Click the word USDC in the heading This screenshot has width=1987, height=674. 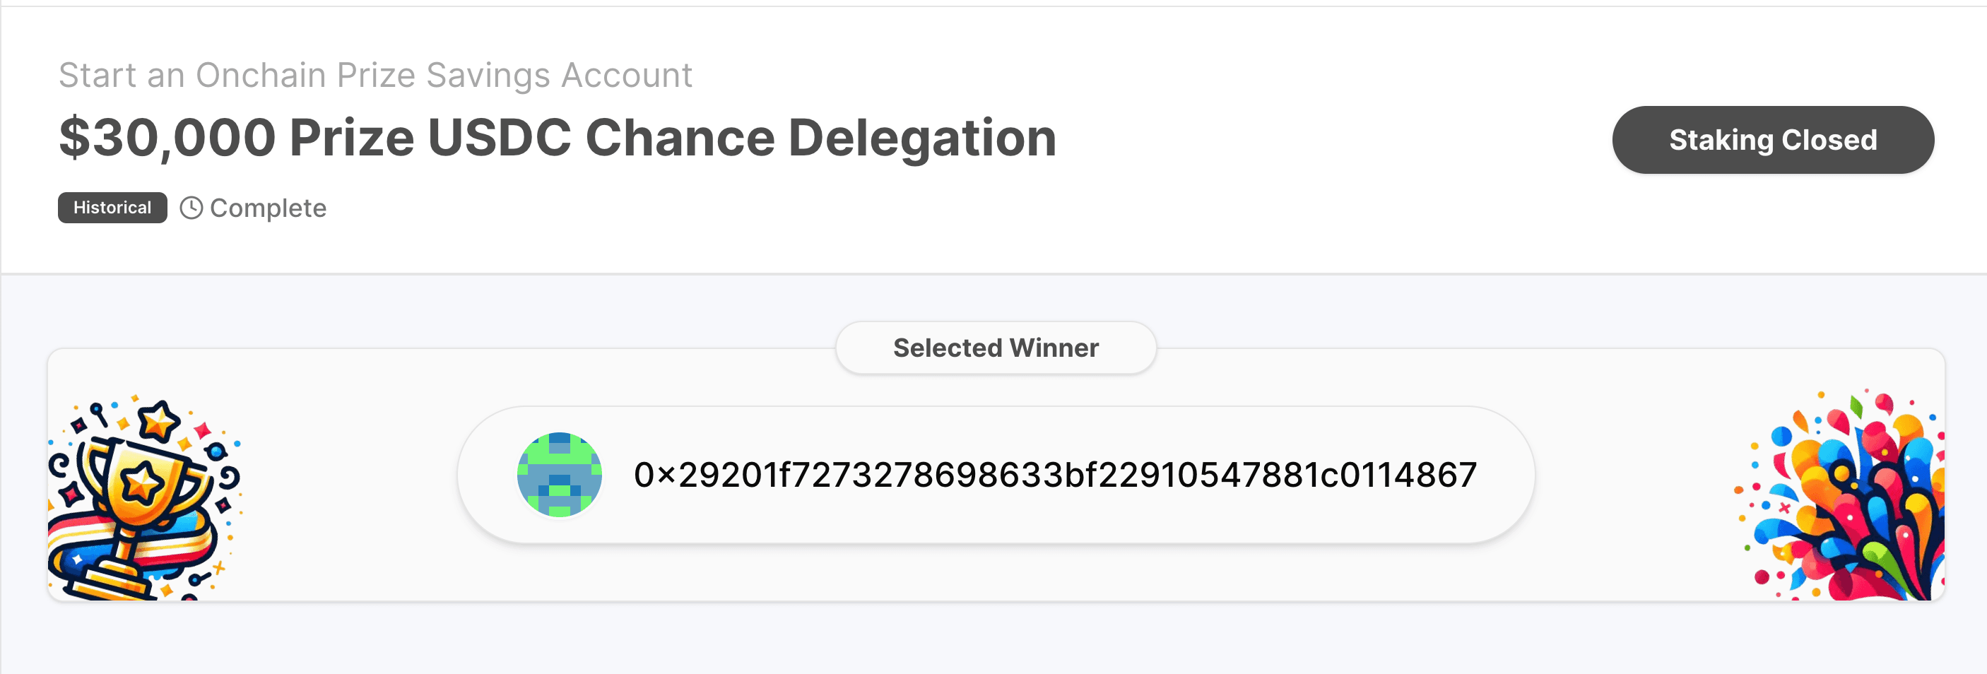tap(499, 138)
